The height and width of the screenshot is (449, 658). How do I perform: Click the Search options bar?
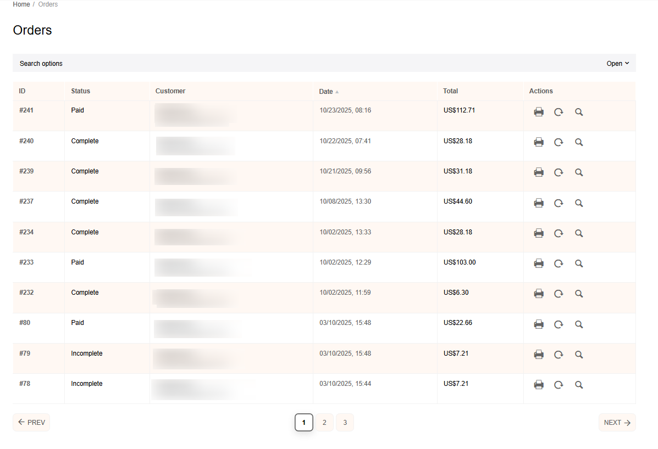41,64
